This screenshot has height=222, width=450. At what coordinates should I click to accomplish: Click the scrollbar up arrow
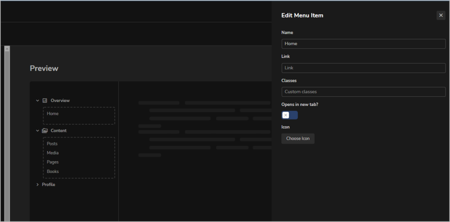pyautogui.click(x=7, y=49)
